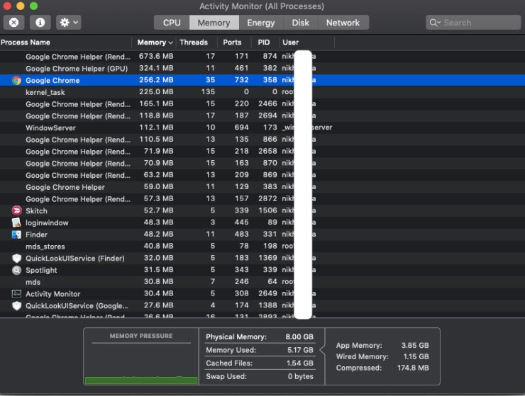The image size is (525, 396).
Task: Select the Memory tab
Action: coord(214,23)
